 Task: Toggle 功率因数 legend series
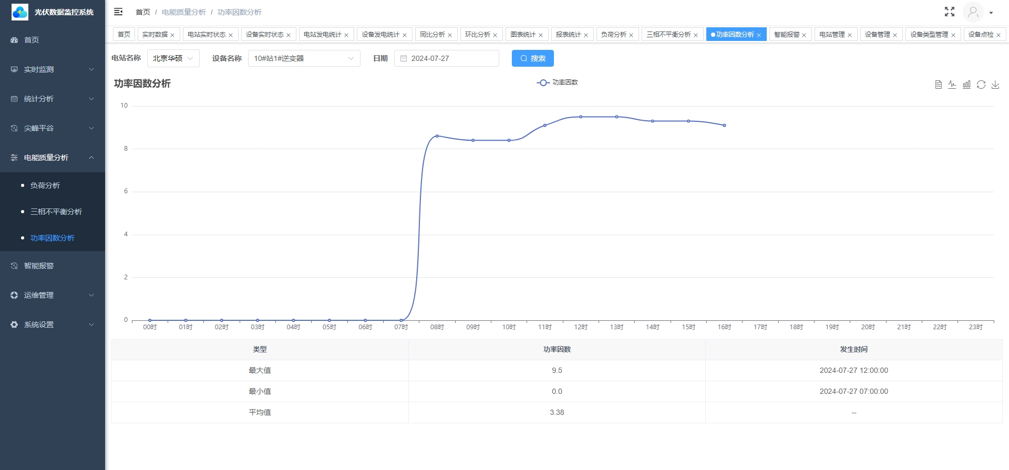tap(558, 82)
